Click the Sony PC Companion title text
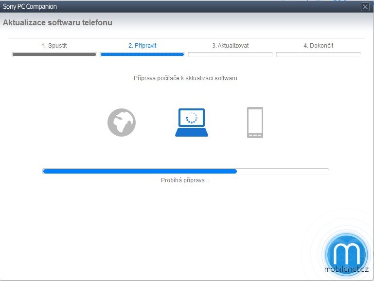374x281 pixels. click(30, 7)
